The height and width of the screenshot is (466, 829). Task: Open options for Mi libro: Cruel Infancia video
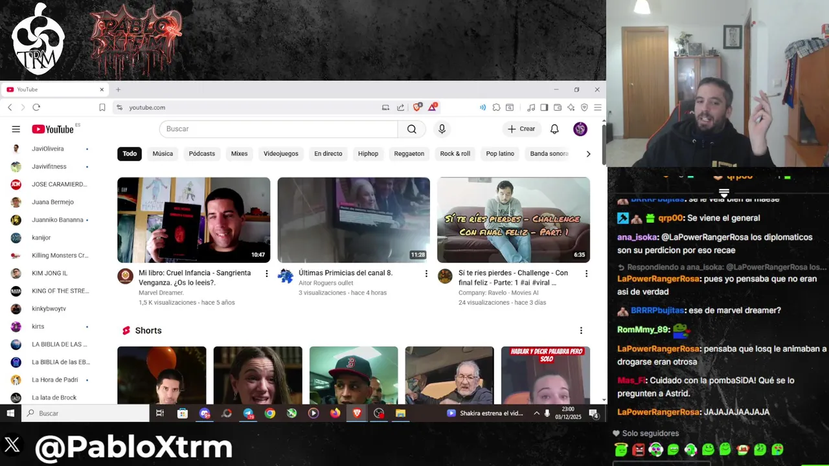pyautogui.click(x=266, y=274)
